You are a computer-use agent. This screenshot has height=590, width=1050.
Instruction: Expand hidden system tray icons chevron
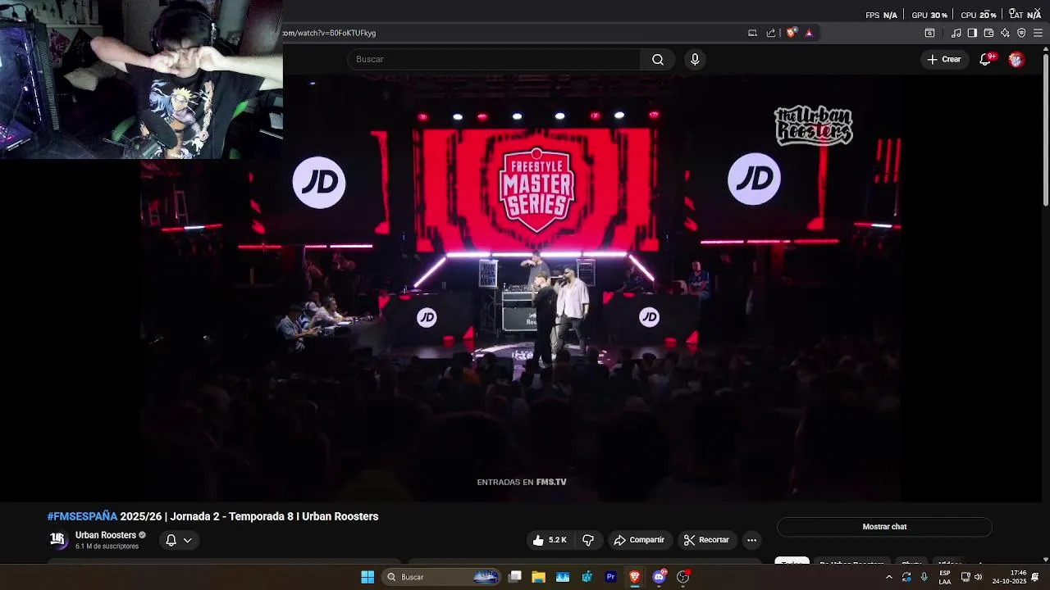[888, 577]
